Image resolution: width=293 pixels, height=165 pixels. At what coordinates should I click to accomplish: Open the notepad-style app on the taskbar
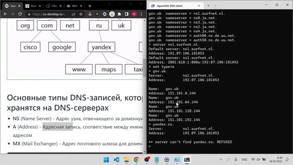coord(157,159)
